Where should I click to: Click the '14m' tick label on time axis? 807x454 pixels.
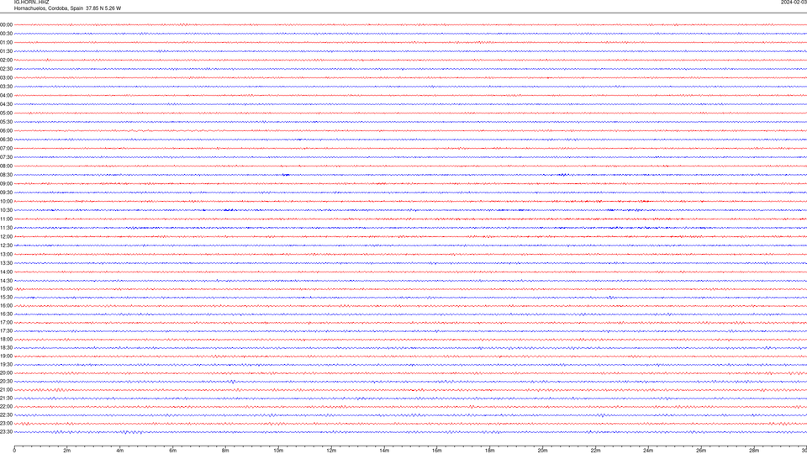tap(384, 451)
